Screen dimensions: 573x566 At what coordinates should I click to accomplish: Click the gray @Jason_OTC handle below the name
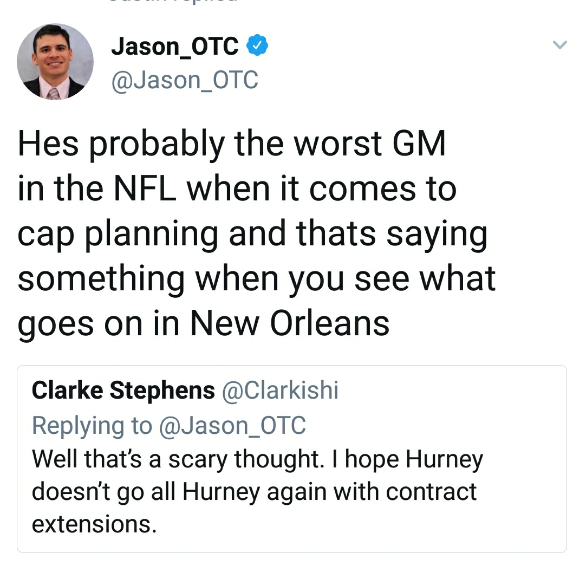pos(185,80)
